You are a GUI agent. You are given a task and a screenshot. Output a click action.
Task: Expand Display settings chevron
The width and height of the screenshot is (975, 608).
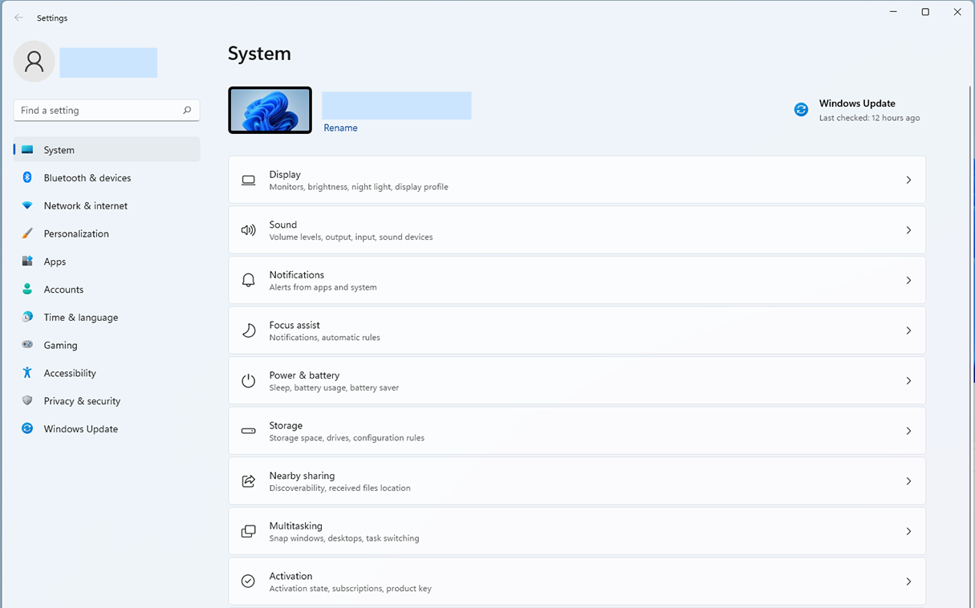908,180
